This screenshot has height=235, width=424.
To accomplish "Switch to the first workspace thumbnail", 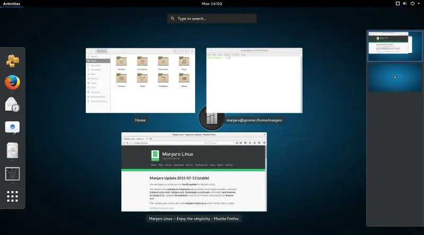I will (x=395, y=46).
